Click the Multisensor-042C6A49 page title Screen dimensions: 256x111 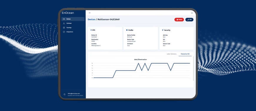click(x=108, y=20)
